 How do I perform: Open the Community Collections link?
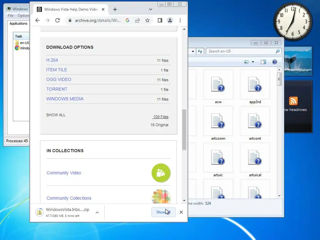69,198
